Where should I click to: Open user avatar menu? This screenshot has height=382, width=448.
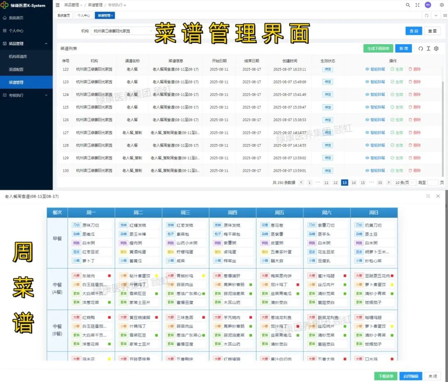[x=428, y=5]
